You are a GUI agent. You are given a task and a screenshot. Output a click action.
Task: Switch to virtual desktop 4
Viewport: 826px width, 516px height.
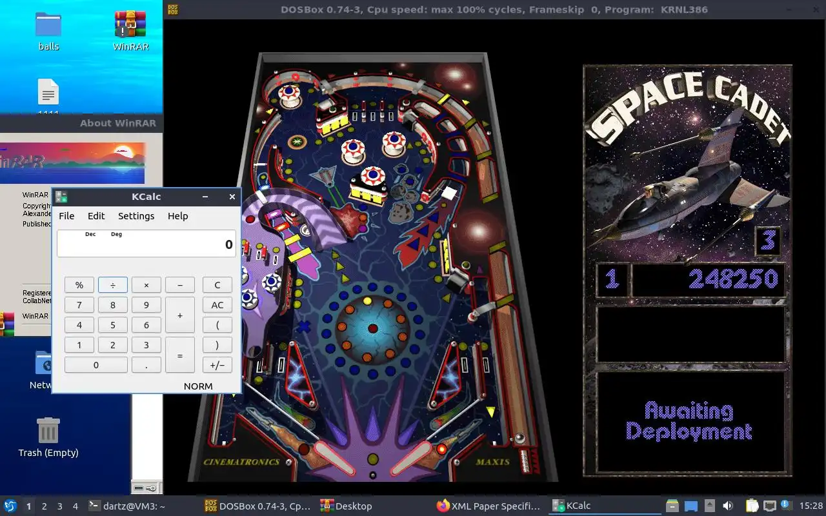click(x=75, y=506)
